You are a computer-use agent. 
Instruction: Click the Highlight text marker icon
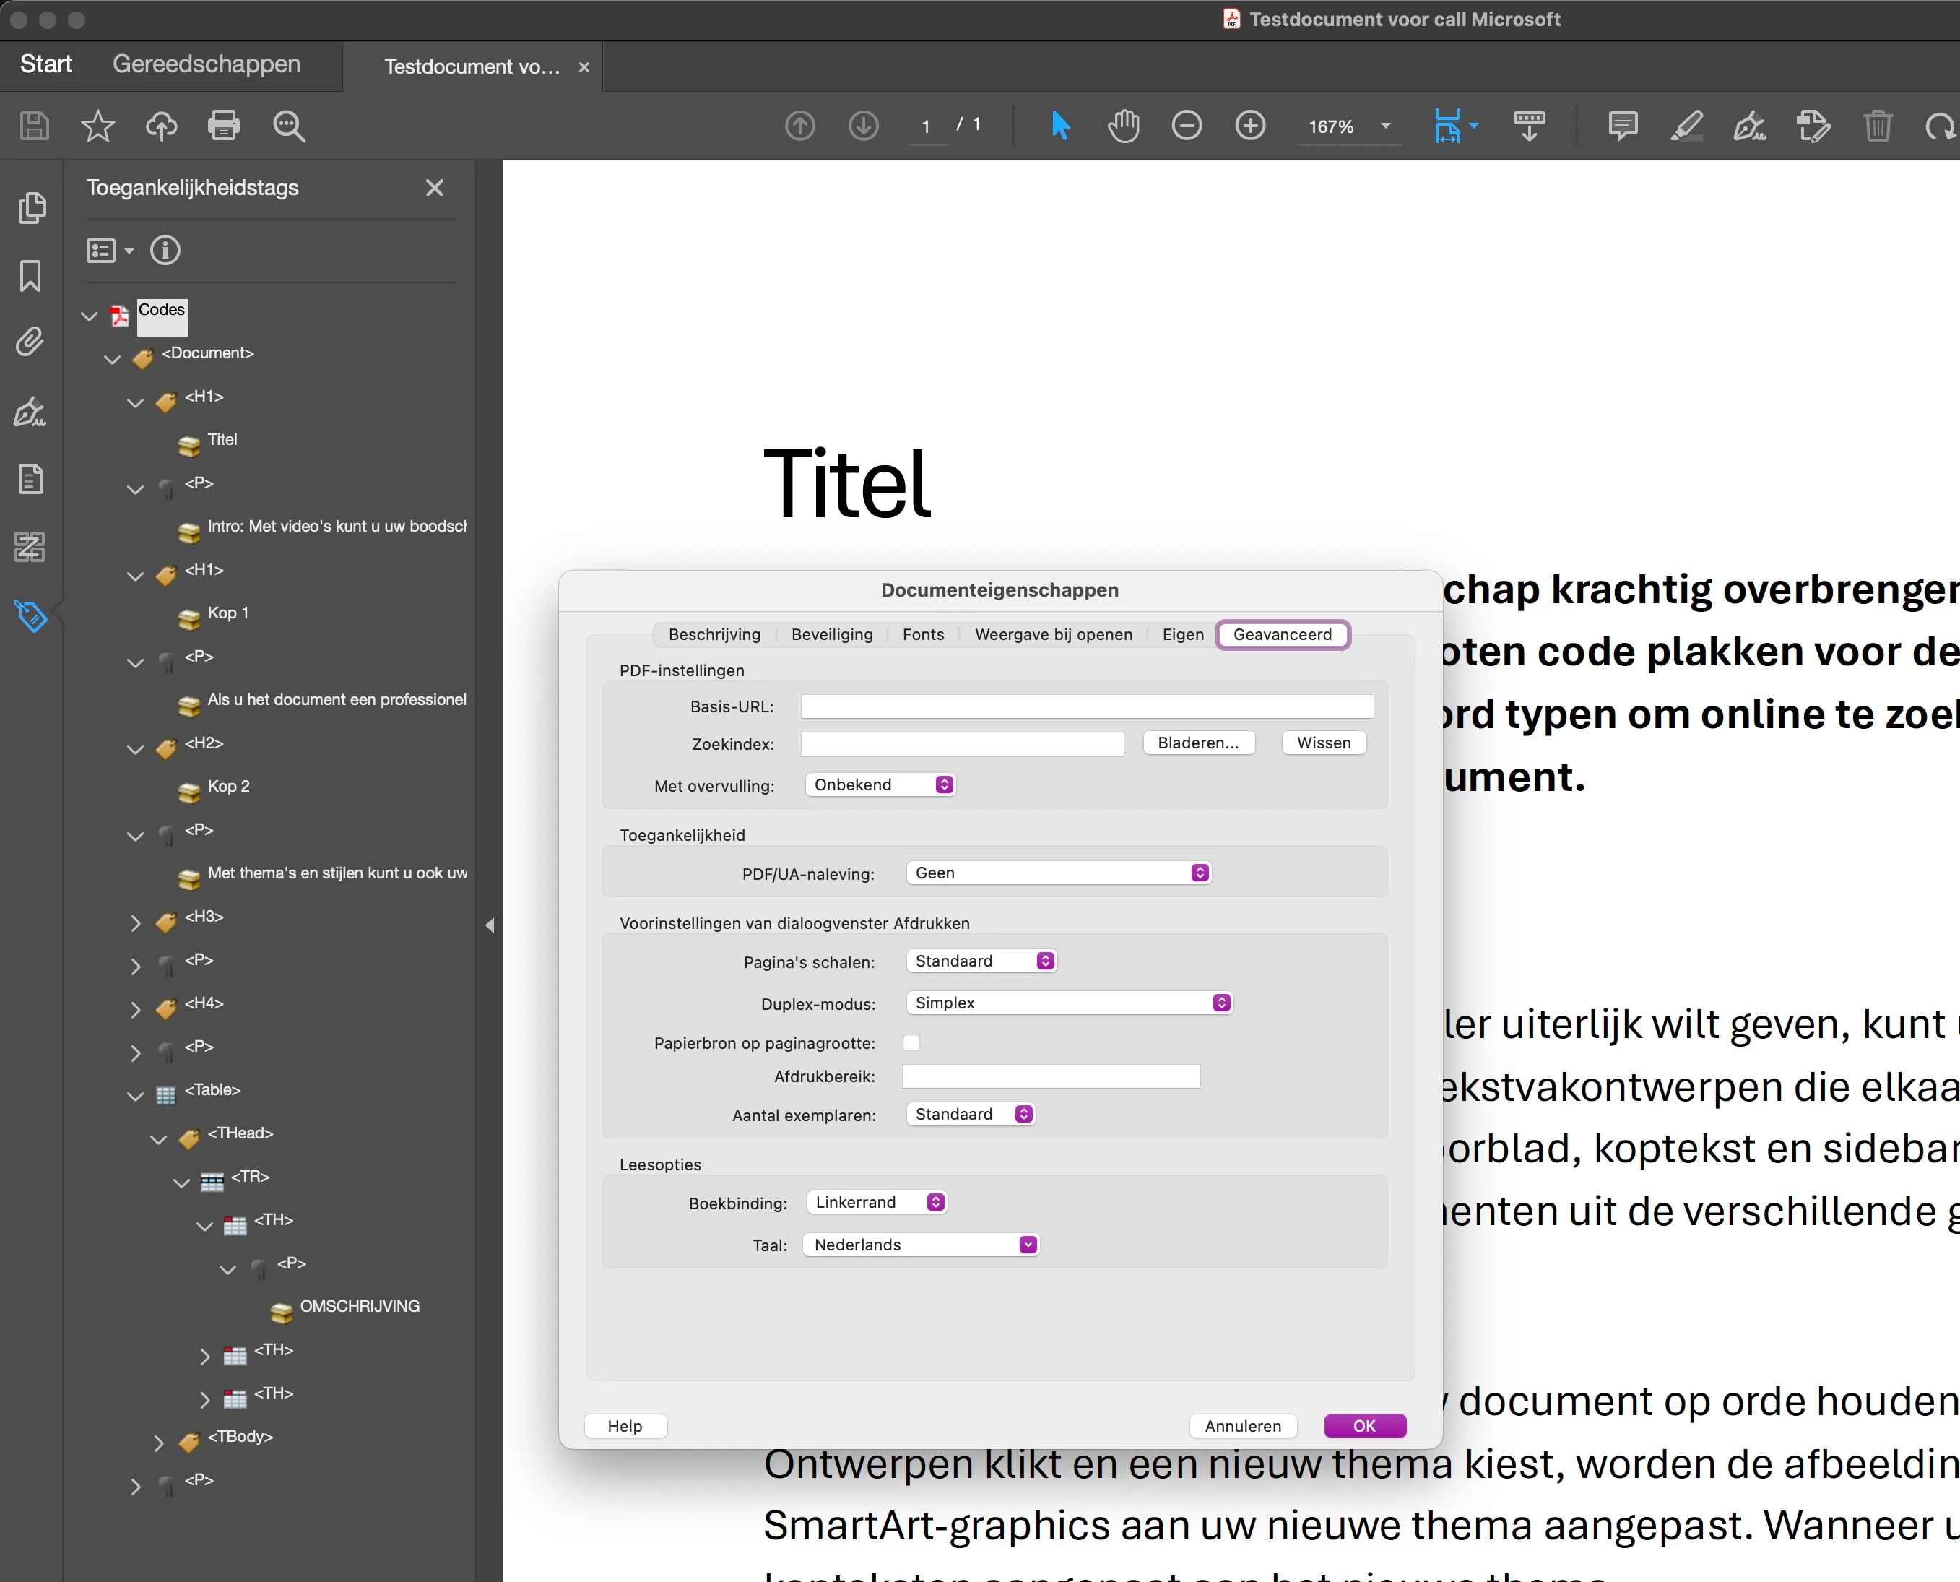(x=1686, y=125)
